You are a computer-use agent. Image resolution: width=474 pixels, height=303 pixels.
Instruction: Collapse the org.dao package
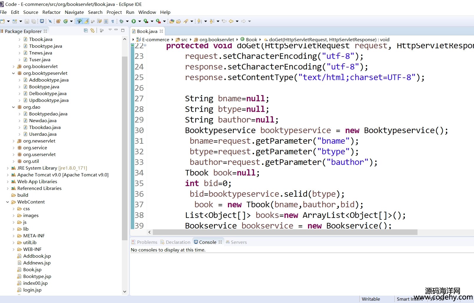(13, 107)
